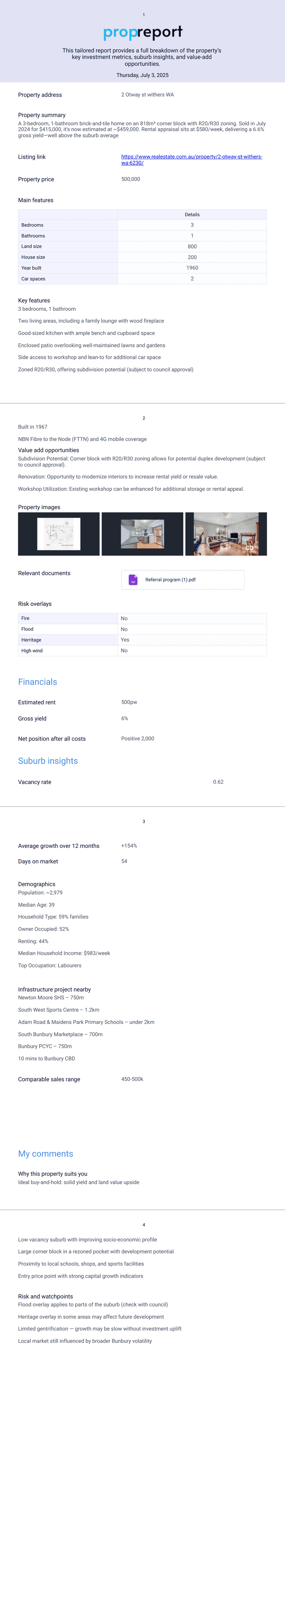Click the My comments heading
This screenshot has width=285, height=1613.
[46, 1153]
